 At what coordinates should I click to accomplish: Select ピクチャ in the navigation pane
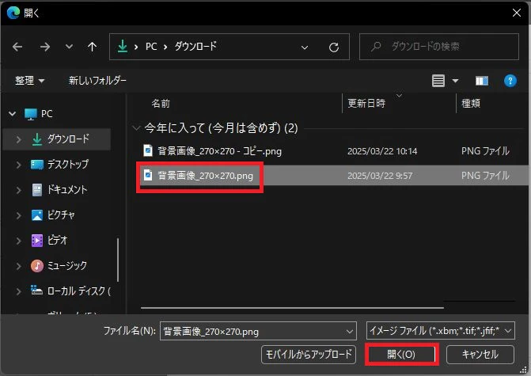53,215
